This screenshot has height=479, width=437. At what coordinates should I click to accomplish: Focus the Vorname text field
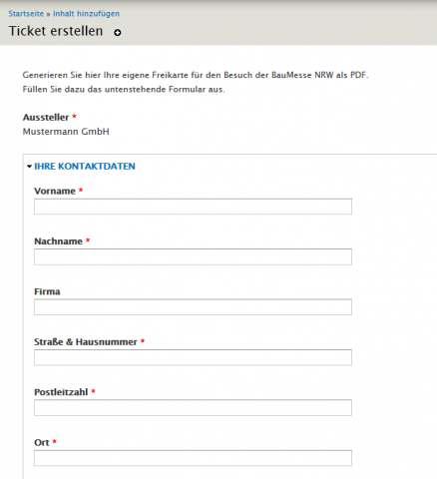coord(193,207)
